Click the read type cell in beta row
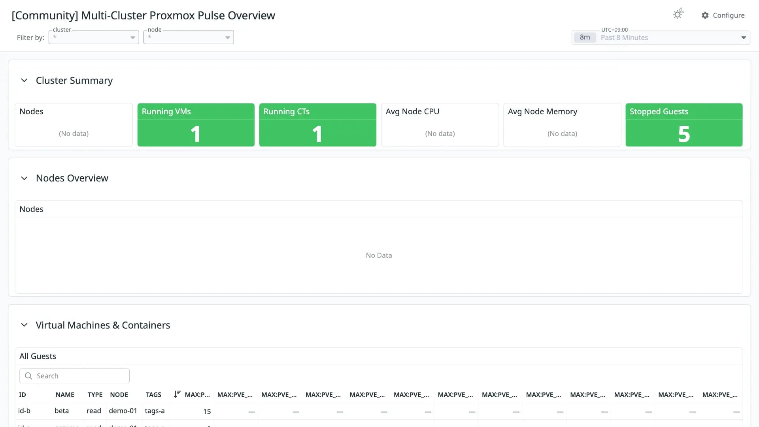The image size is (759, 427). [94, 411]
